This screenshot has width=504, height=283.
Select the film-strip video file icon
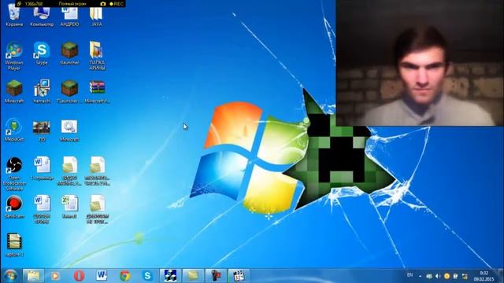[x=14, y=245]
